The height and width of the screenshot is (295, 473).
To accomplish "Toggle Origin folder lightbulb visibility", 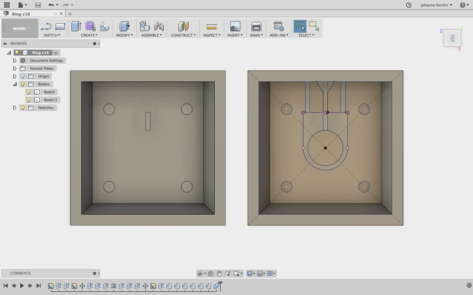I will pyautogui.click(x=23, y=76).
